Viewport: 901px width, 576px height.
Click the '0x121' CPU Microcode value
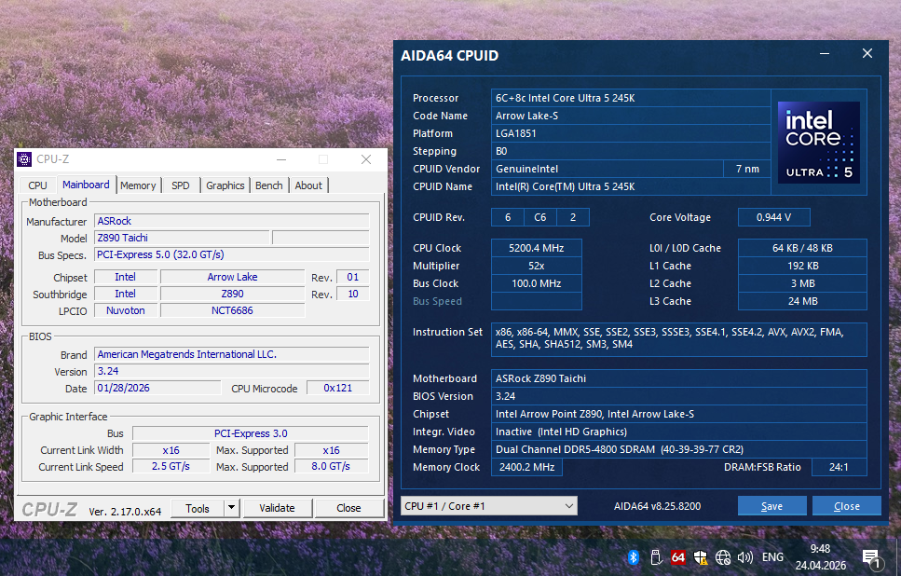[x=338, y=388]
